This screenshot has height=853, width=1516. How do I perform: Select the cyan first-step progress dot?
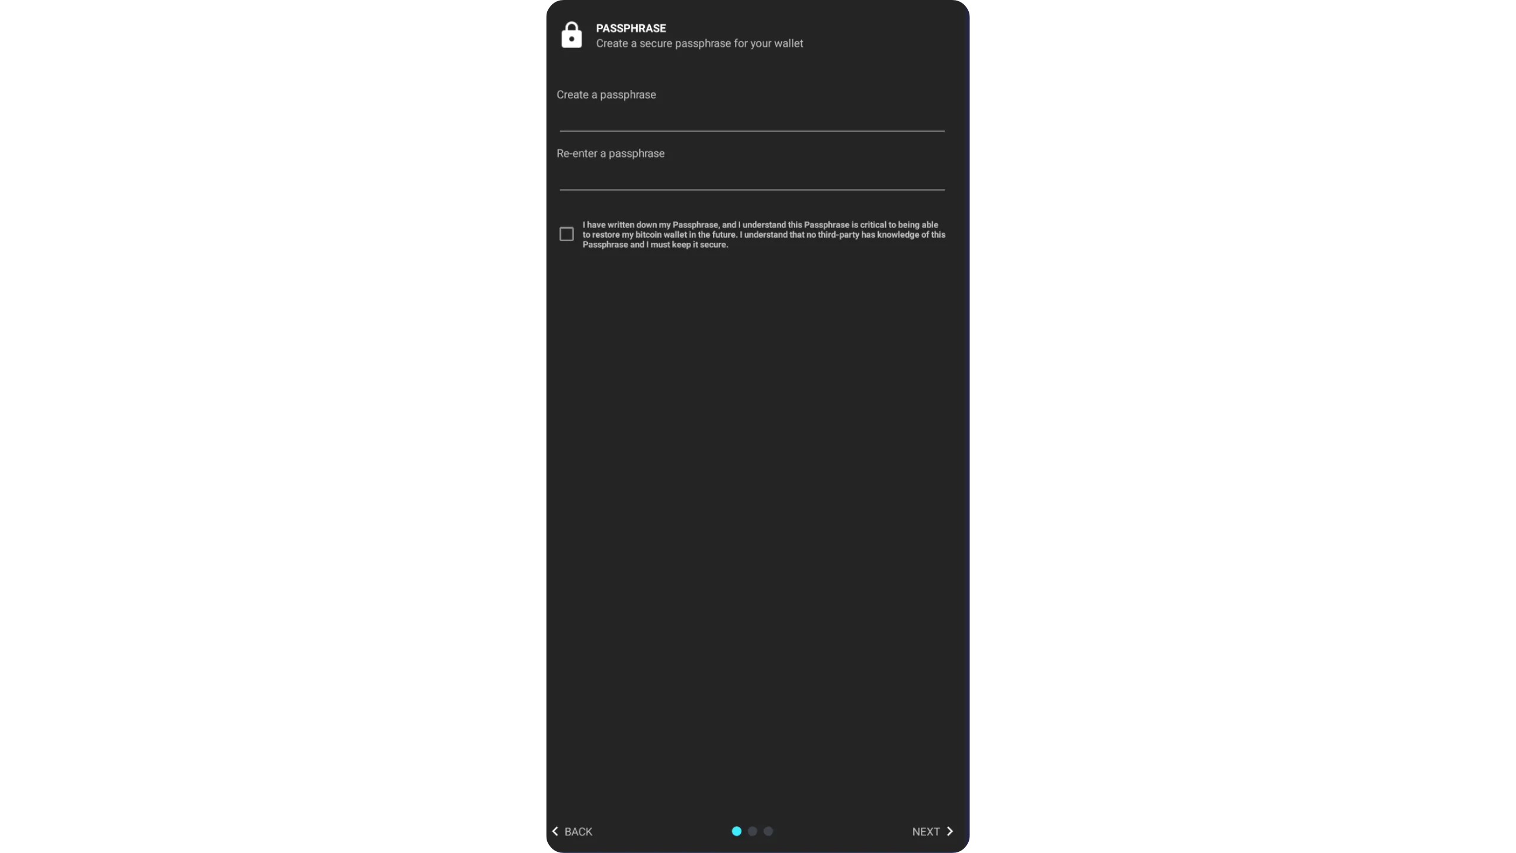point(736,831)
